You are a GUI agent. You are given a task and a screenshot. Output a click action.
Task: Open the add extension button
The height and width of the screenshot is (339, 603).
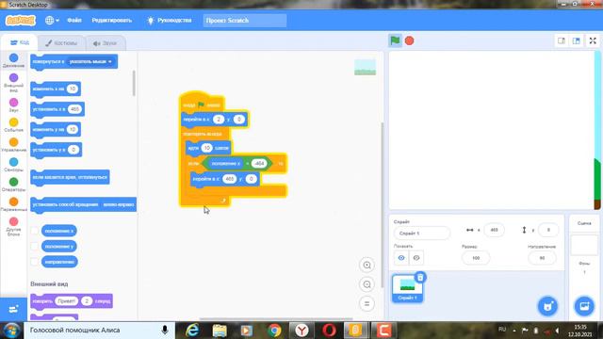pos(13,309)
